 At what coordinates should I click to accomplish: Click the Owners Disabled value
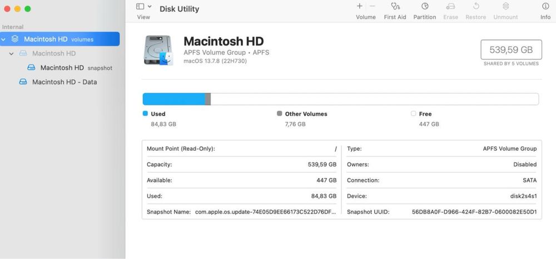(x=525, y=165)
